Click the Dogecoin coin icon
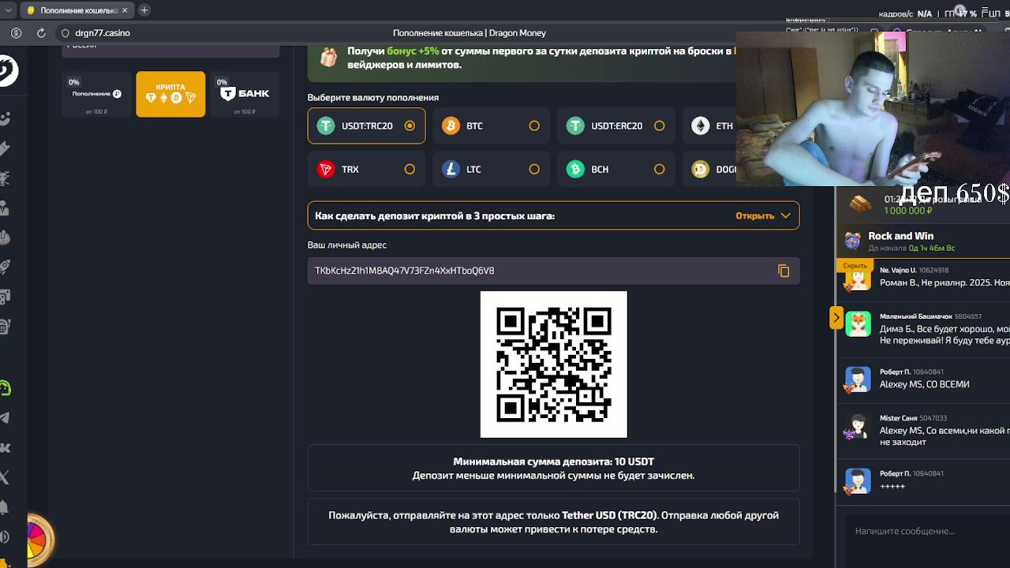Screen dimensions: 1010x568 pos(700,169)
